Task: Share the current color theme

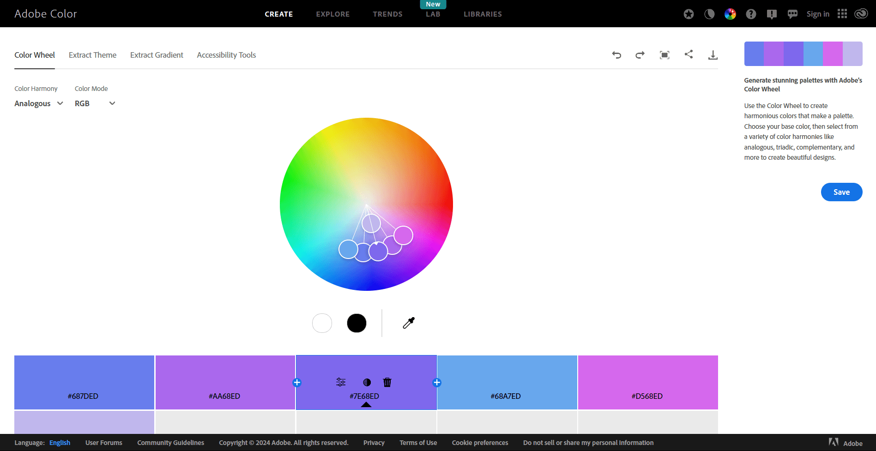Action: click(689, 54)
